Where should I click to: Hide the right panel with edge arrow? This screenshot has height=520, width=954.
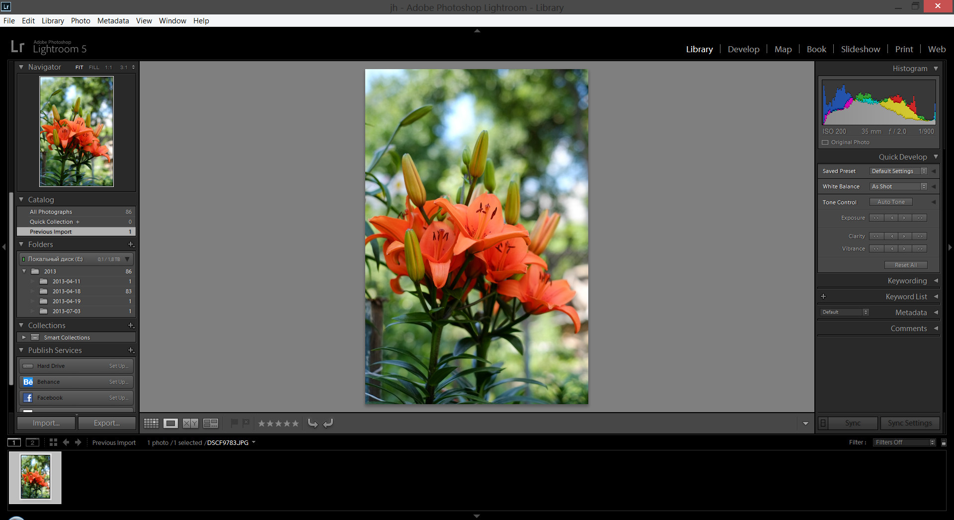tap(950, 247)
